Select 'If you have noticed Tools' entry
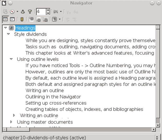 coord(90,65)
